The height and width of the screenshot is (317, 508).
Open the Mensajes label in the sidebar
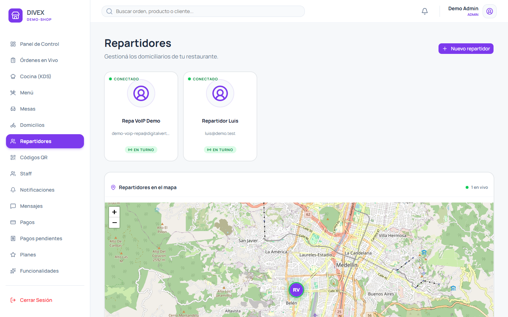coord(31,206)
